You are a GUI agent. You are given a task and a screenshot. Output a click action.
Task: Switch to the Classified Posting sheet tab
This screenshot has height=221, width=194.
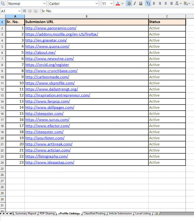tap(94, 214)
